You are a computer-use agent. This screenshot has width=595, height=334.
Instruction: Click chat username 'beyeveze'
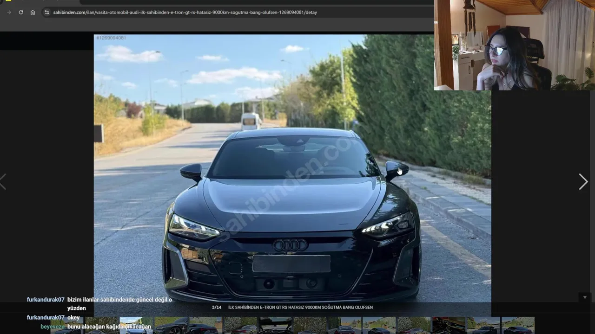(x=53, y=327)
